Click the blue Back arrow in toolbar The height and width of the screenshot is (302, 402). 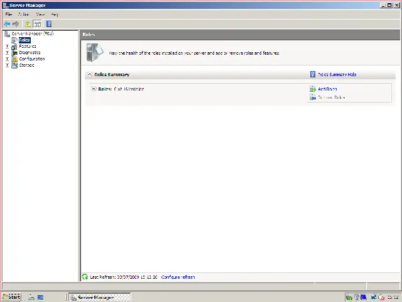coord(7,24)
